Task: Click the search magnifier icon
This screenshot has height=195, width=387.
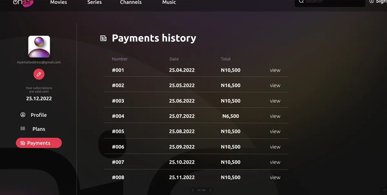Action: tap(301, 2)
